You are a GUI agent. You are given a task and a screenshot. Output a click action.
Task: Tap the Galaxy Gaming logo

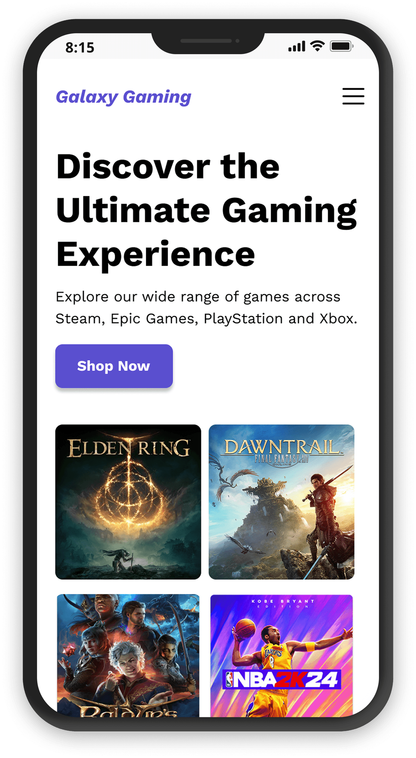(124, 97)
